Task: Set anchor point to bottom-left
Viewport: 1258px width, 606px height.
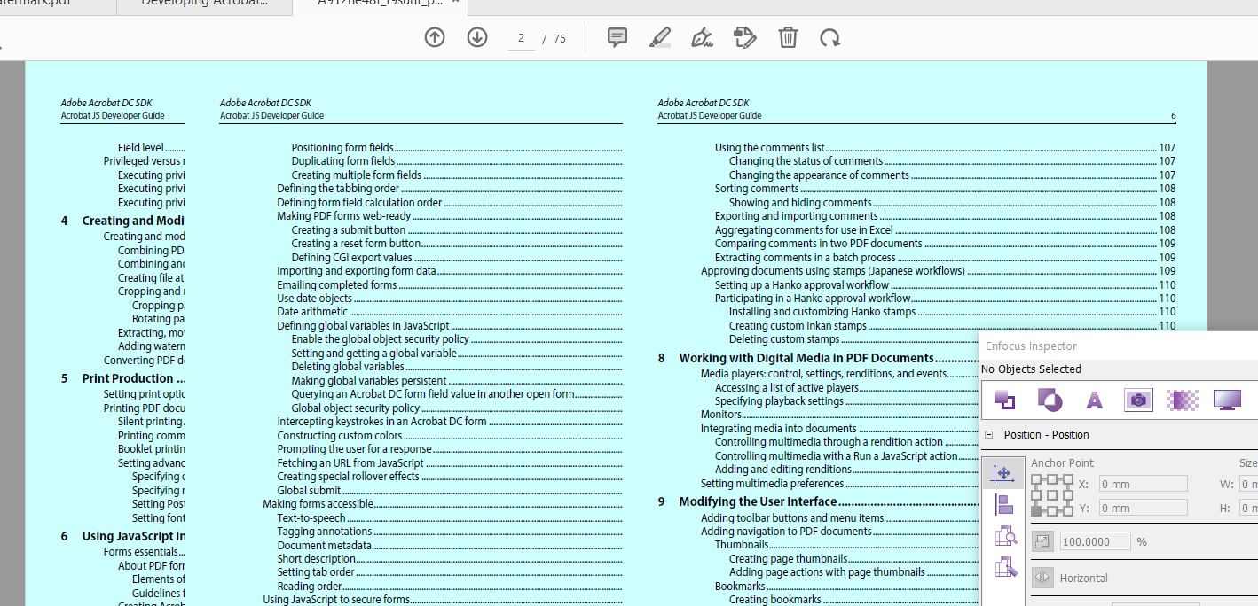Action: pos(1036,511)
